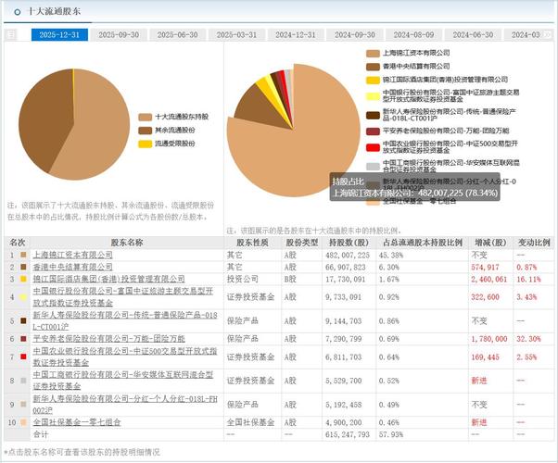Click B股 share type in row 3
This screenshot has height=463, width=558.
(x=290, y=279)
